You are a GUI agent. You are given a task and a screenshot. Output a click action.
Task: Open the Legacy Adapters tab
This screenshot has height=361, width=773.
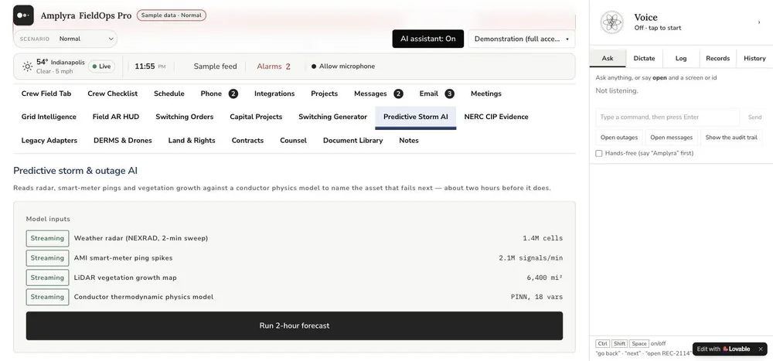pos(49,141)
